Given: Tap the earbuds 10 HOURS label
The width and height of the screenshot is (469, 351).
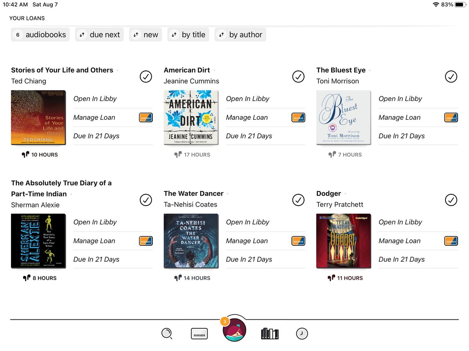Looking at the screenshot, I should [39, 154].
